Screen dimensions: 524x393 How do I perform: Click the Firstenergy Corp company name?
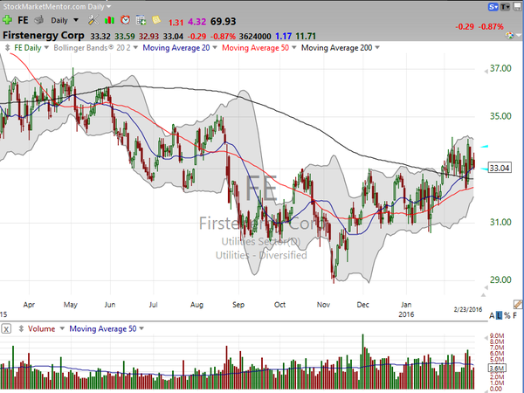pos(44,35)
